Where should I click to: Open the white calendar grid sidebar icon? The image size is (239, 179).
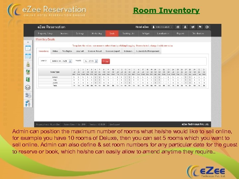pyautogui.click(x=28, y=48)
